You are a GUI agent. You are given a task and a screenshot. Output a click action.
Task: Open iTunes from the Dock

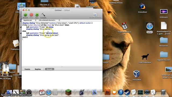point(121,92)
